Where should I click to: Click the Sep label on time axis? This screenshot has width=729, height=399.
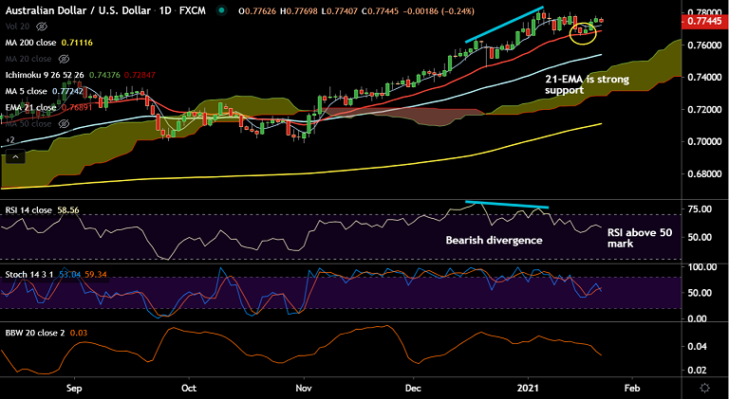(74, 388)
